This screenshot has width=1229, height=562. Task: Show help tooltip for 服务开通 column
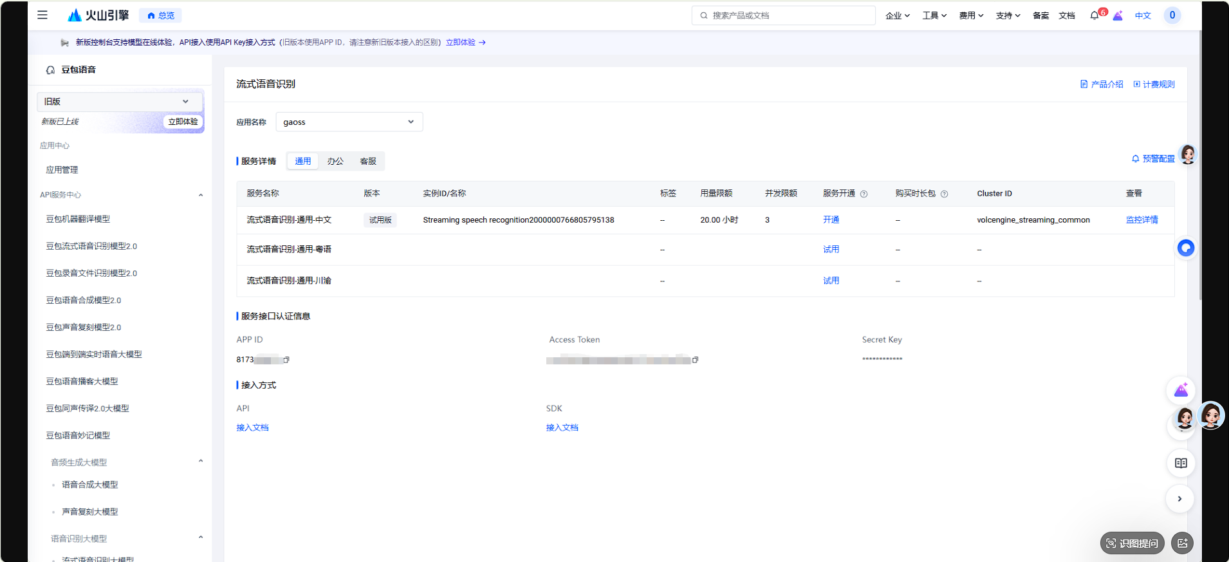point(864,194)
